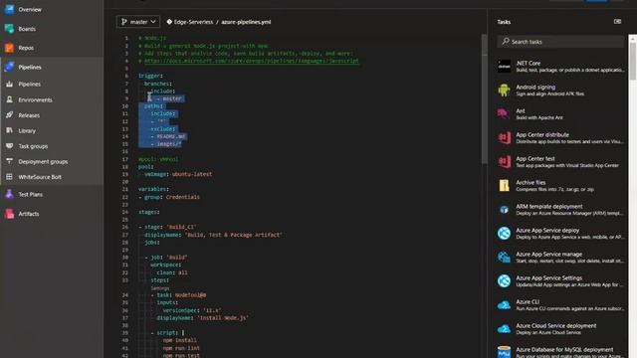The image size is (637, 358).
Task: Click the 'Tasks' panel heading
Action: 504,22
